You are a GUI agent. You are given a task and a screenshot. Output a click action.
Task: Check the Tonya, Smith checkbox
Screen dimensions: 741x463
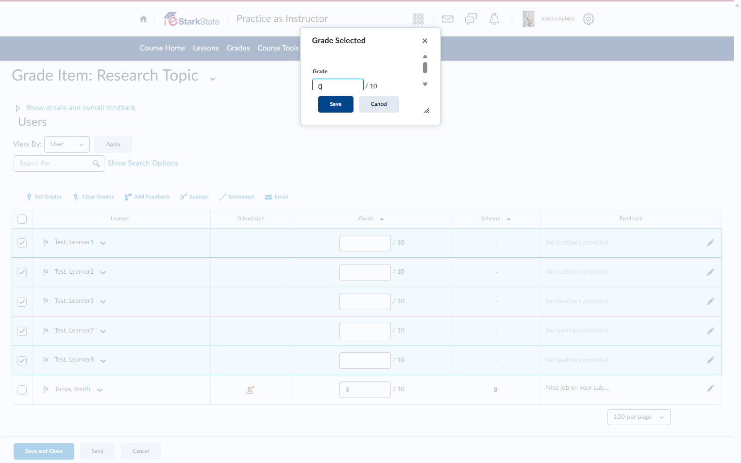(x=22, y=390)
